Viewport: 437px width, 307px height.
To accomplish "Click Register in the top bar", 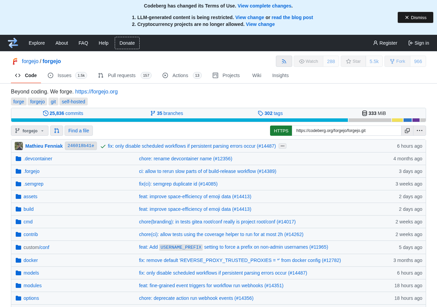I will click(x=385, y=43).
